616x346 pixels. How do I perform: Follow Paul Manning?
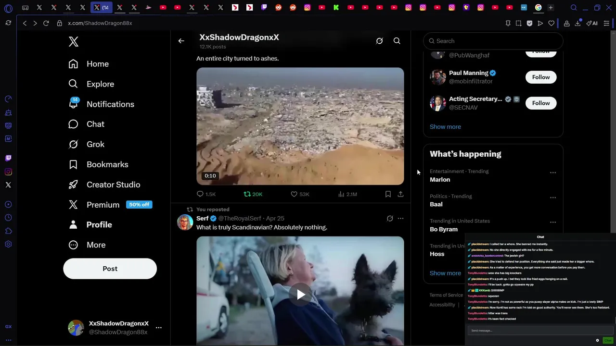tap(541, 77)
